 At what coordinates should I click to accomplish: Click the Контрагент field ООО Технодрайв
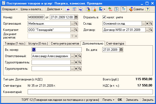pos(49,30)
